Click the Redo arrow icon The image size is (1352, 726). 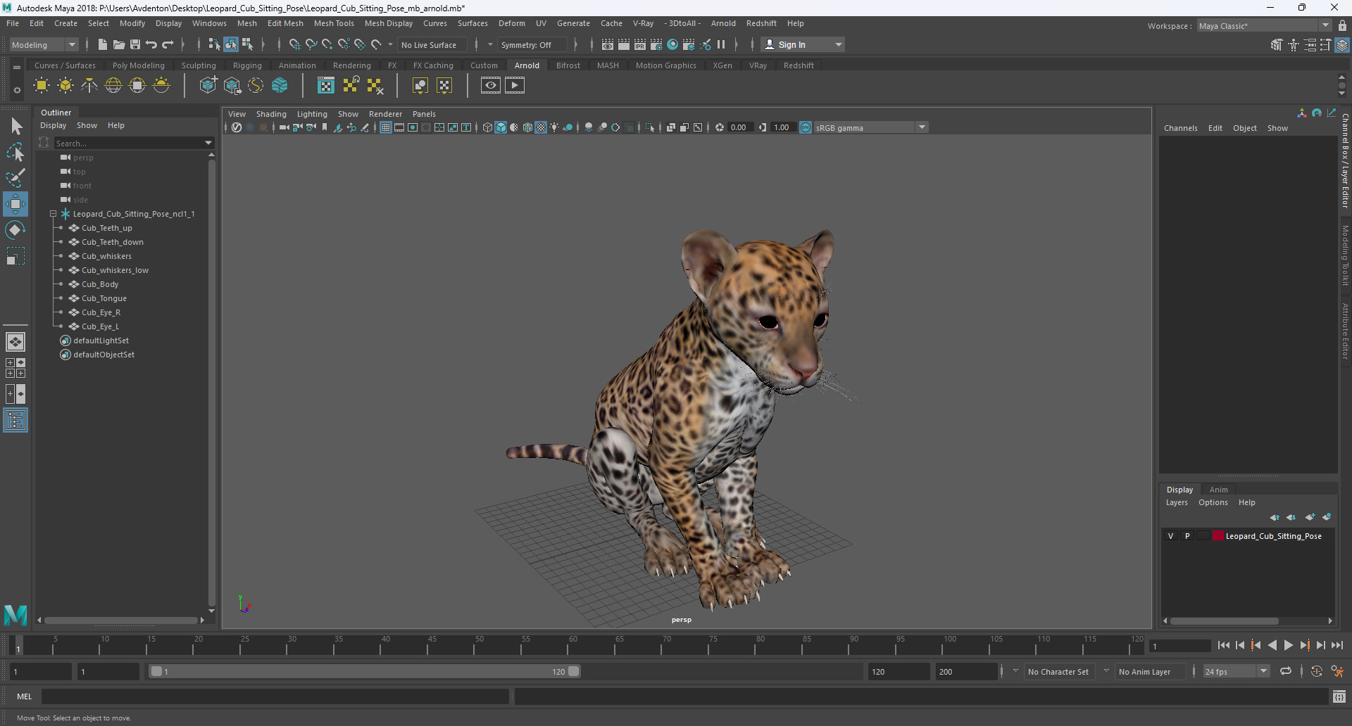[x=168, y=44]
